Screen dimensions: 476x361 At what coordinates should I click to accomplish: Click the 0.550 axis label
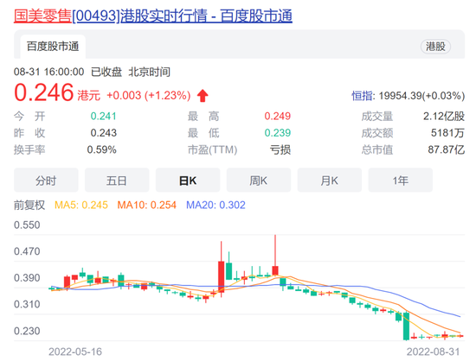(x=27, y=225)
